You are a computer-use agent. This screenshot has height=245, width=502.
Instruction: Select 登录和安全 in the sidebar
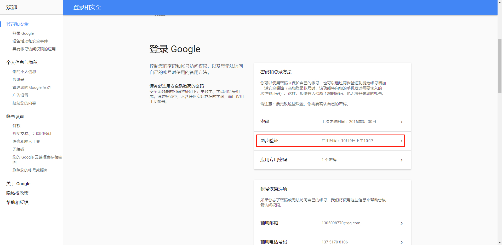pyautogui.click(x=17, y=24)
